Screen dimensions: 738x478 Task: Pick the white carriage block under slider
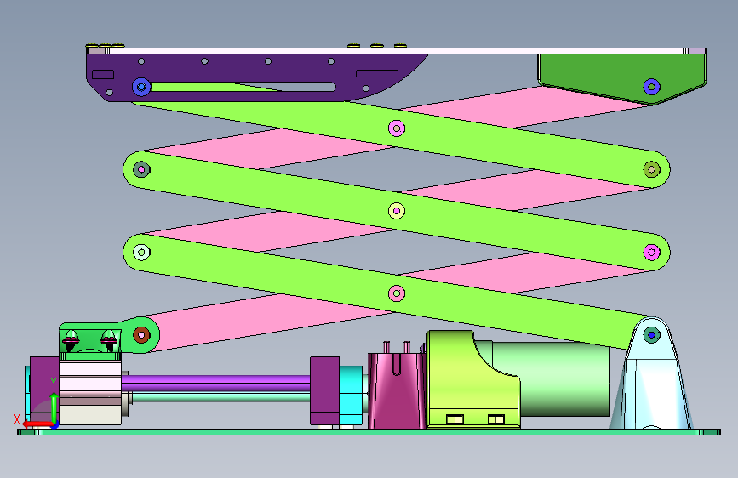[x=90, y=393]
